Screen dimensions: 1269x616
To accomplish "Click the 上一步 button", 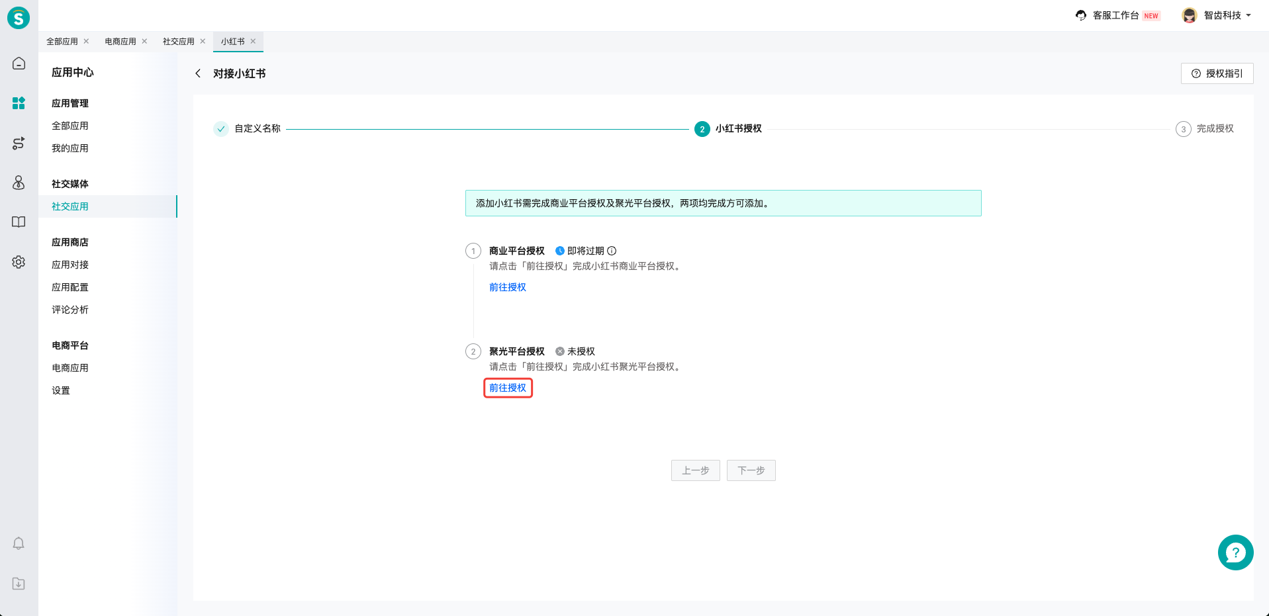I will pyautogui.click(x=695, y=470).
